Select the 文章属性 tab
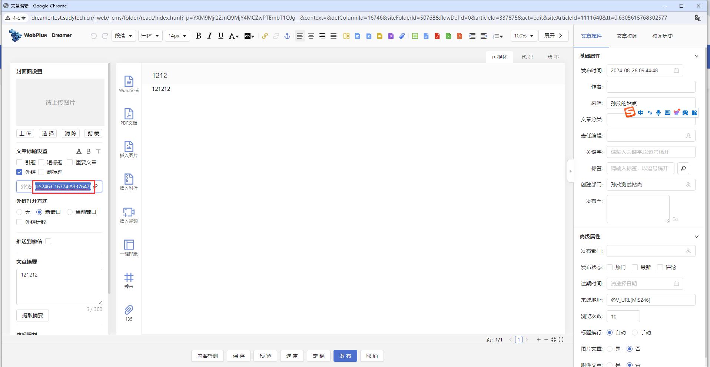 [x=591, y=36]
